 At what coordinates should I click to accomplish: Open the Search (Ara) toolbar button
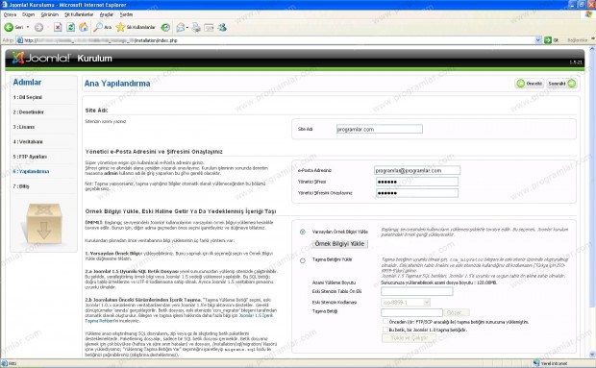pyautogui.click(x=103, y=27)
